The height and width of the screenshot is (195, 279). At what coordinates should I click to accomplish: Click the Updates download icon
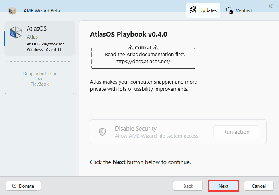pyautogui.click(x=193, y=10)
